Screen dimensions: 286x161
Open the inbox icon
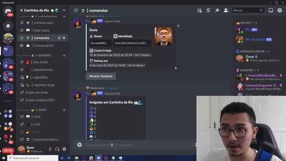(271, 10)
